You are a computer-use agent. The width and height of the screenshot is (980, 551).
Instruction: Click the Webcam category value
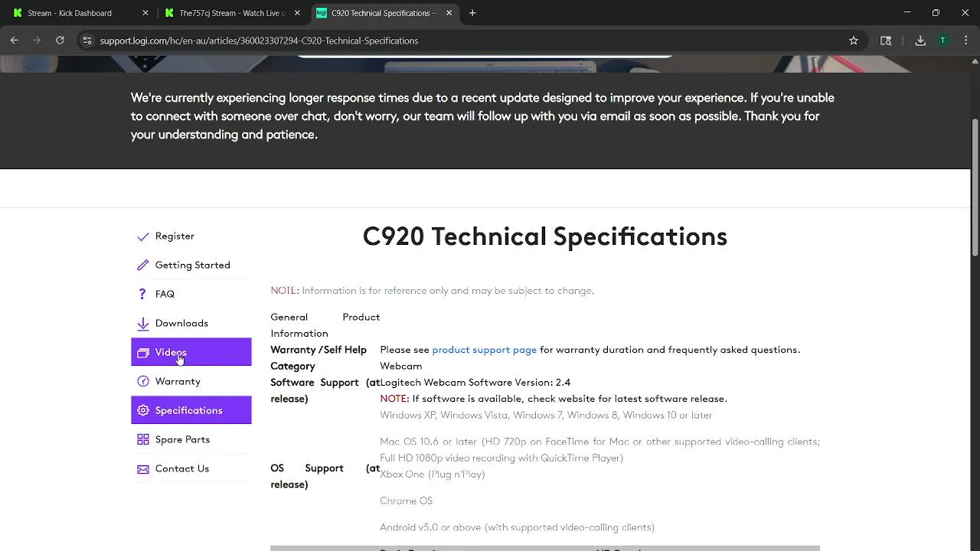[x=400, y=366]
